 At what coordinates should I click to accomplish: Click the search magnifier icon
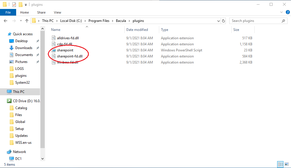click(x=283, y=21)
